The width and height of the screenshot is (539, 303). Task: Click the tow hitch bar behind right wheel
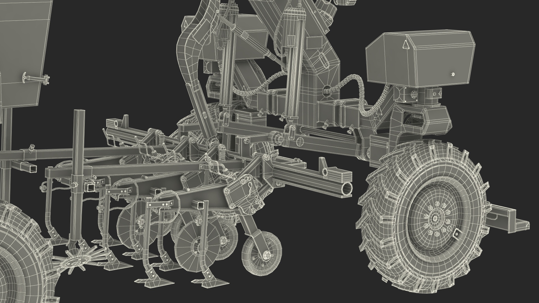(508, 217)
